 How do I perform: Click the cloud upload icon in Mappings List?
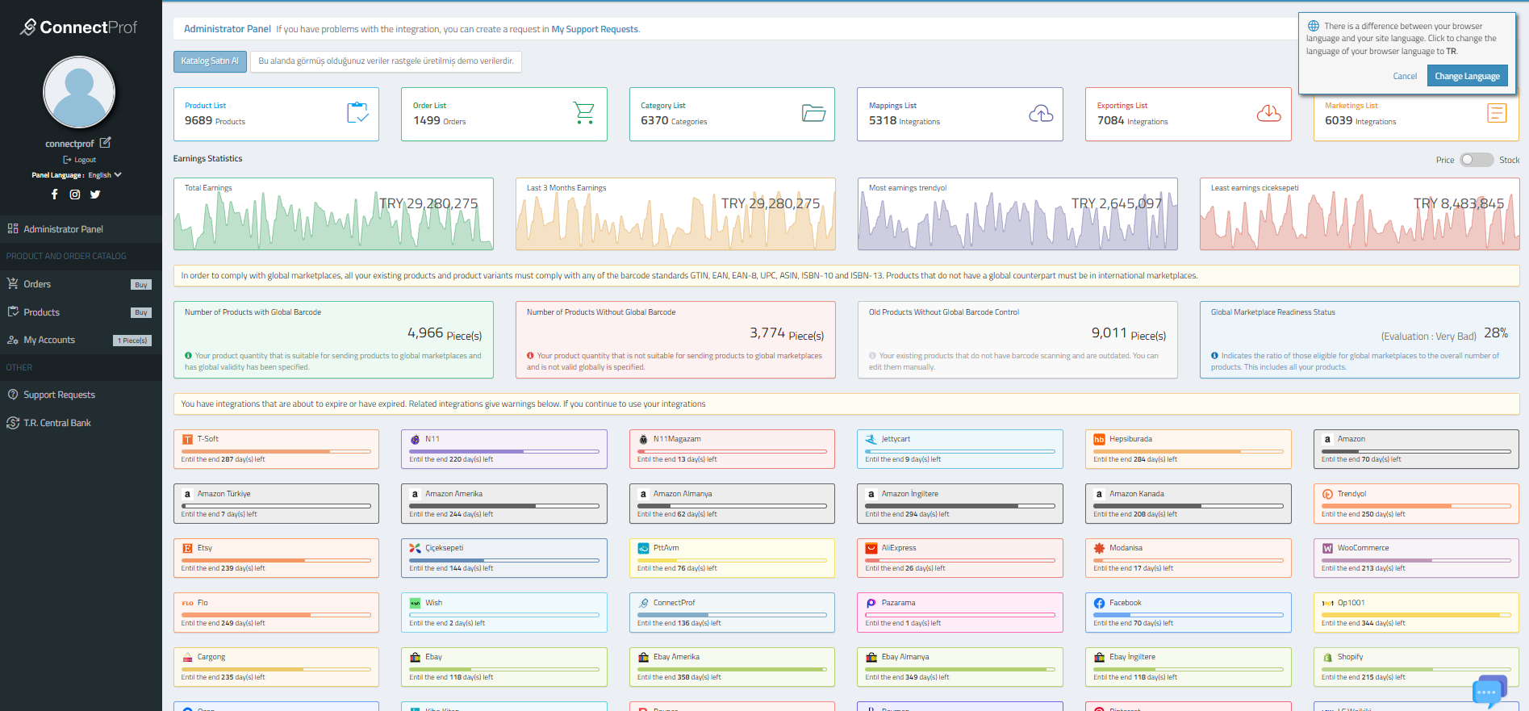pyautogui.click(x=1041, y=114)
